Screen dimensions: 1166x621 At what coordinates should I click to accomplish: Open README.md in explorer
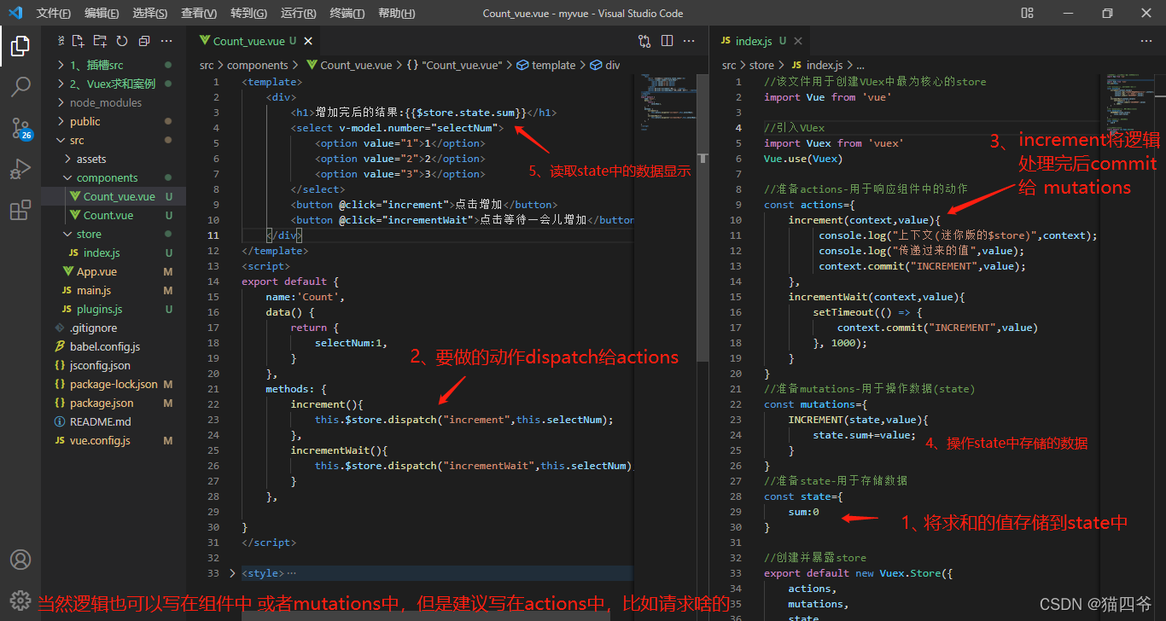[x=114, y=421]
